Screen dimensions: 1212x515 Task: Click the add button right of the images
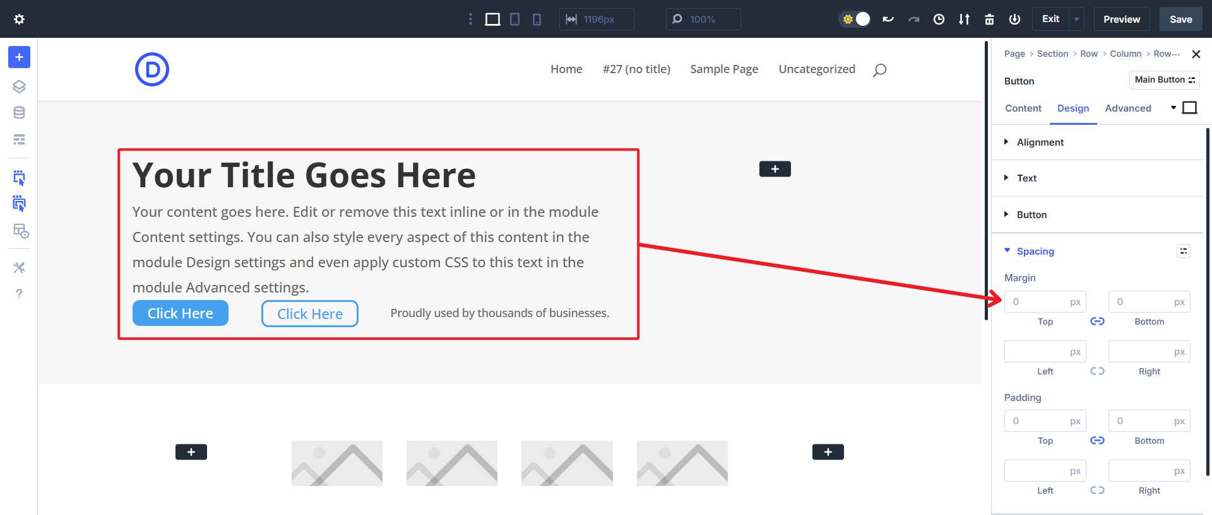(828, 452)
